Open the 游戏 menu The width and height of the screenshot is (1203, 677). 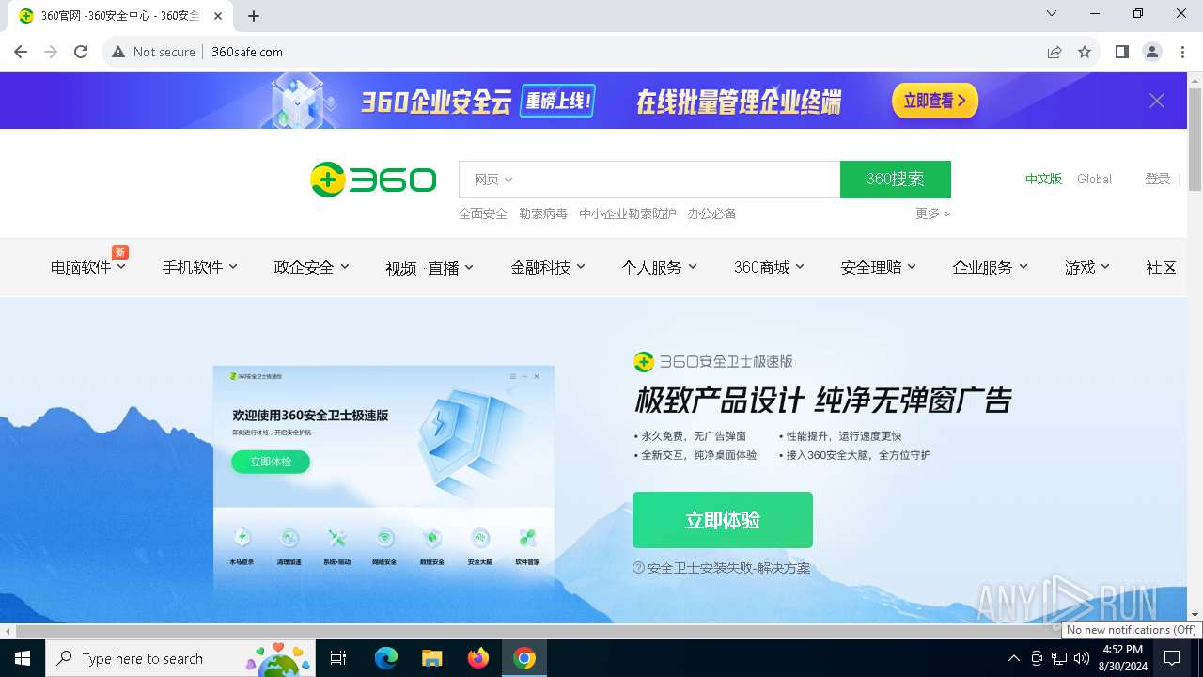1087,267
